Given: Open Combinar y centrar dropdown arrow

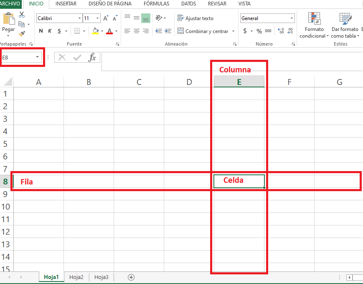Looking at the screenshot, I should click(234, 31).
